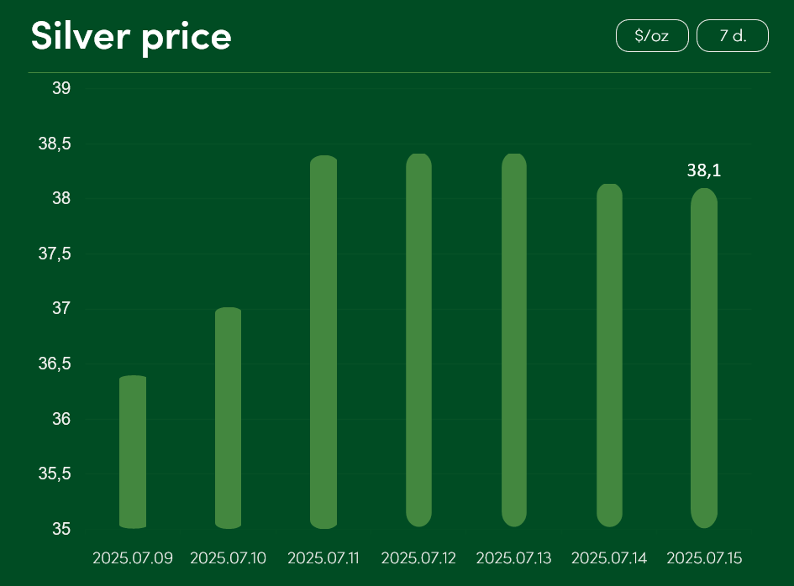The height and width of the screenshot is (586, 794).
Task: Click the 2025.07.14 price bar
Action: (609, 355)
